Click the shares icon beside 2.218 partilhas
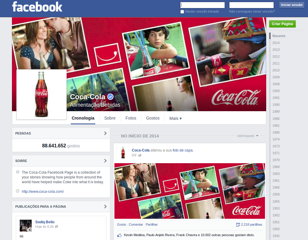Screen dimensions: 308x240 coord(238,225)
